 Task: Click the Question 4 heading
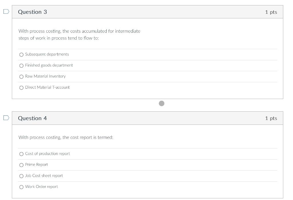(32, 118)
